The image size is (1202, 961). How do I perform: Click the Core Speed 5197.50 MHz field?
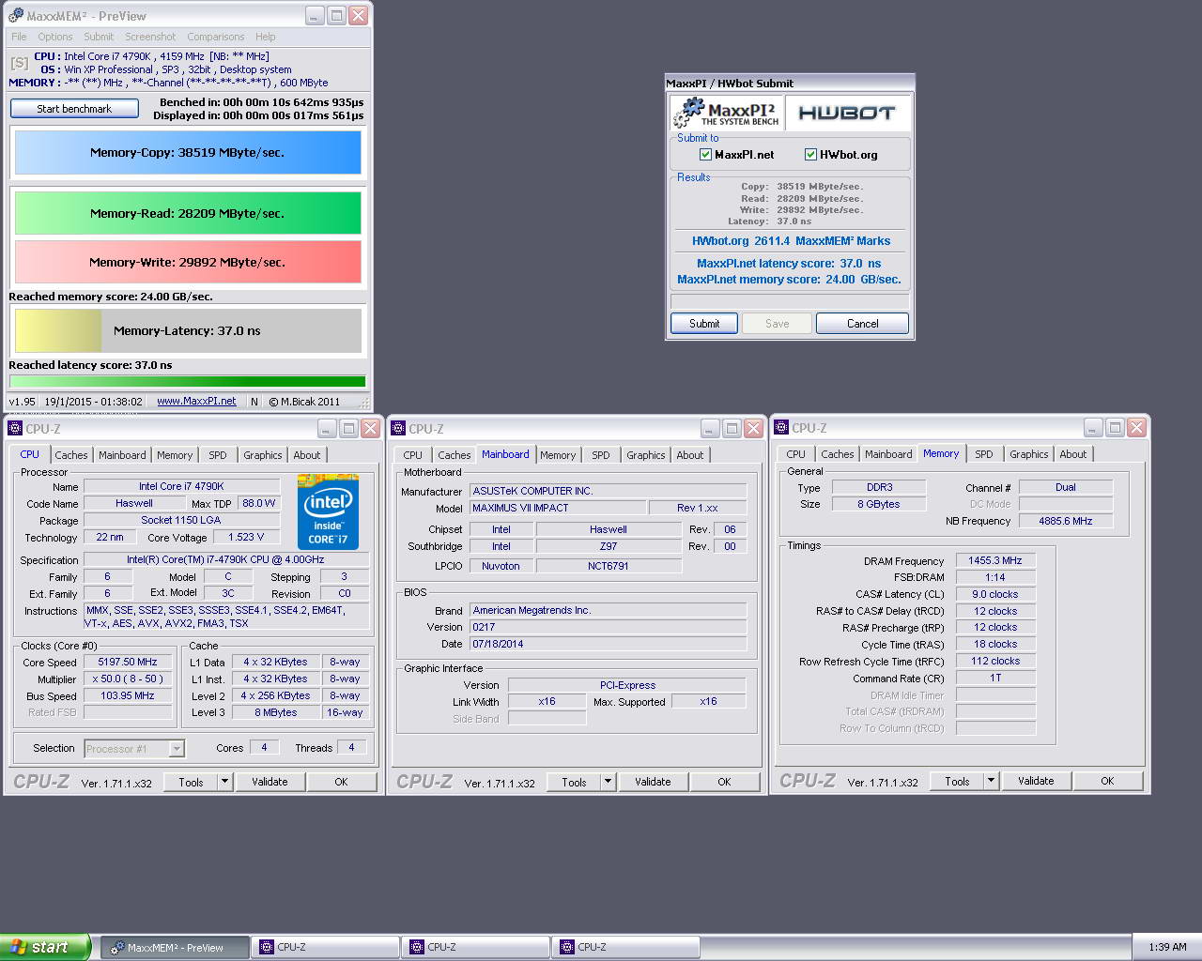pos(128,663)
